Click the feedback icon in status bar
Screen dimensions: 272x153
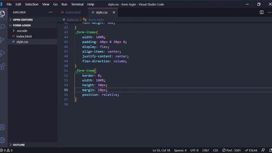263,150
